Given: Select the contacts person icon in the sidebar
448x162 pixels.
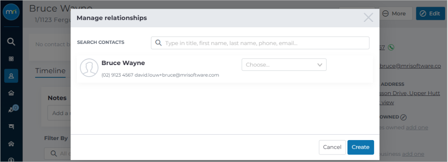Looking at the screenshot, I should tap(11, 76).
